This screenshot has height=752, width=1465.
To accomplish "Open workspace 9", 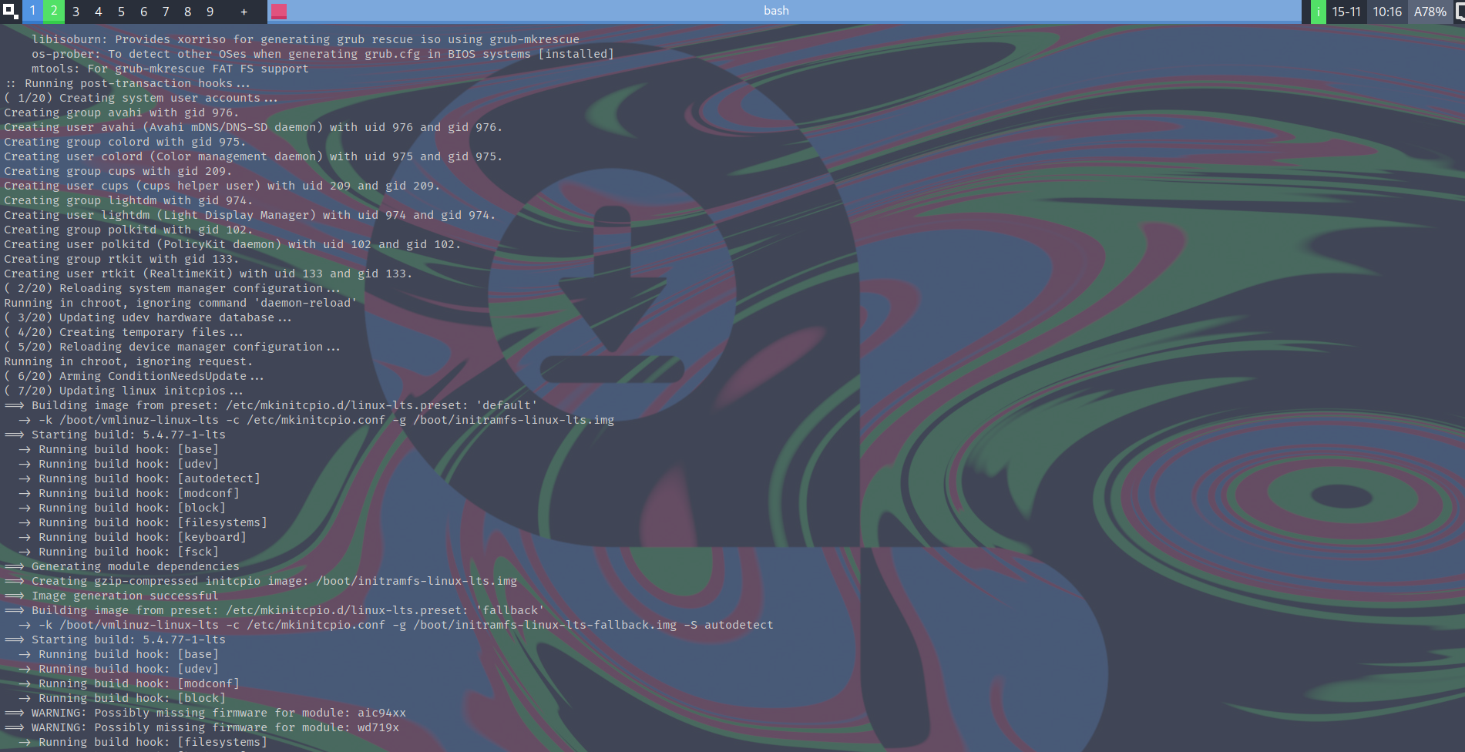I will 210,12.
